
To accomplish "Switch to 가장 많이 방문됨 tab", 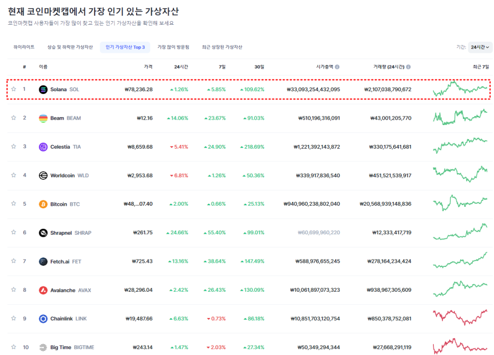I will pyautogui.click(x=173, y=47).
